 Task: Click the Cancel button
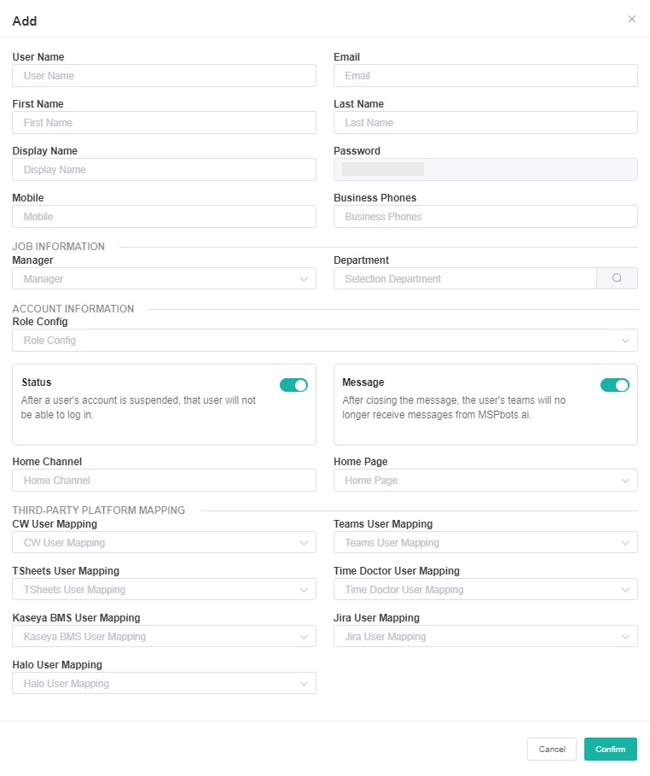tap(551, 750)
